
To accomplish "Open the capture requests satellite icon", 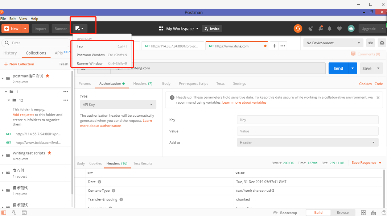I will pos(311,29).
